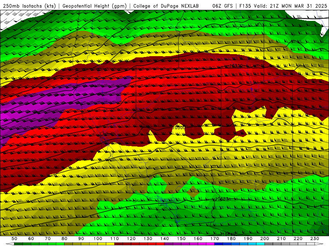
Task: Click the 10740 height contour label
Action: tap(229, 234)
